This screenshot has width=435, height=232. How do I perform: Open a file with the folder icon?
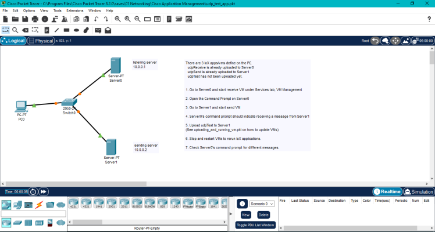coord(15,19)
